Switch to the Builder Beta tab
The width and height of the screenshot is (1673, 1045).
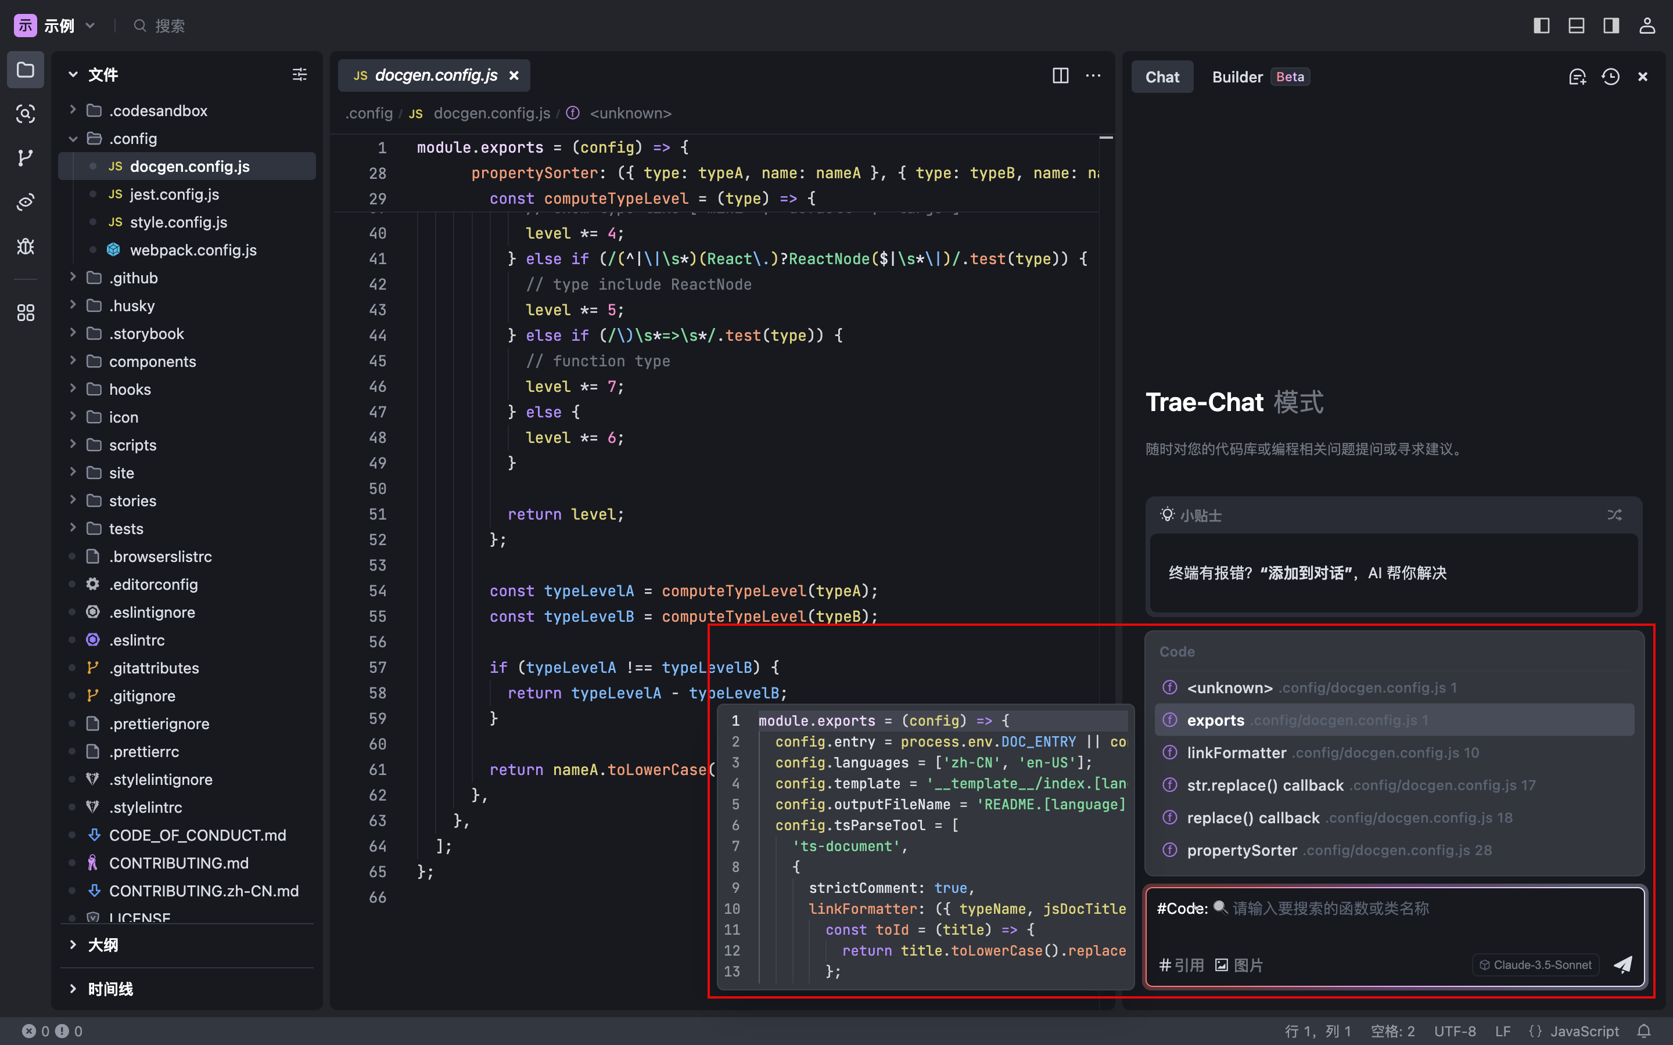(1261, 77)
